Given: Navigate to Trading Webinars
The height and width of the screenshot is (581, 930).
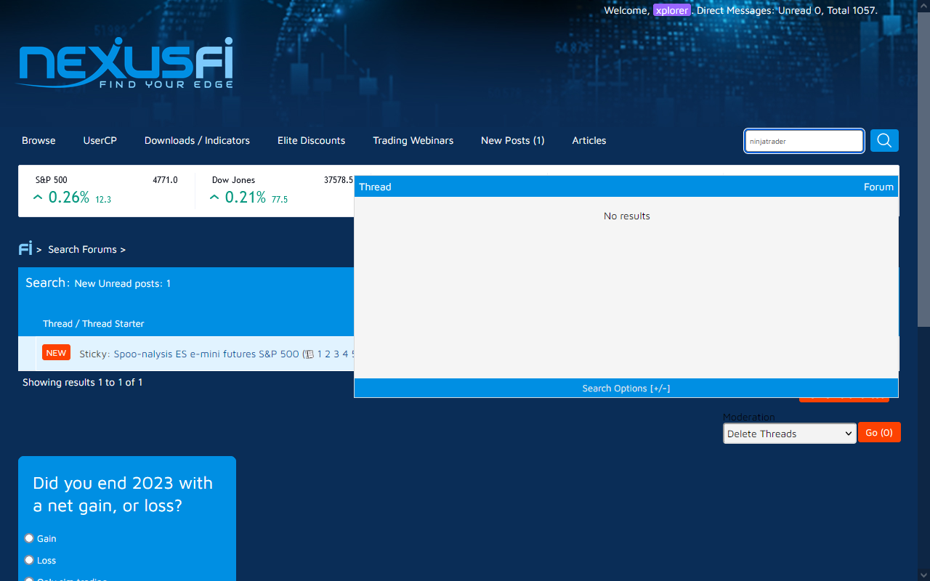Looking at the screenshot, I should point(413,140).
